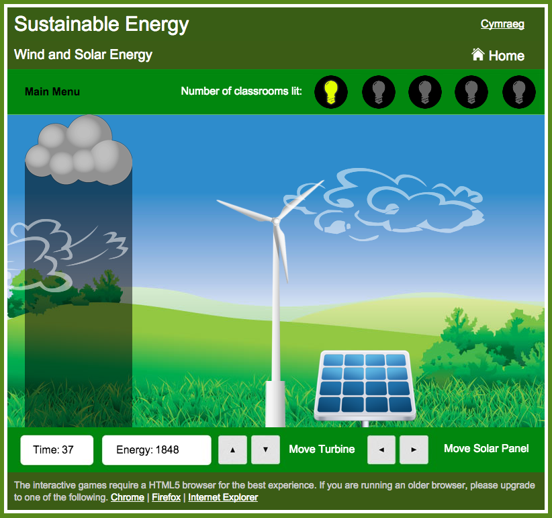Click the fifth classroom light bulb icon

tap(519, 92)
